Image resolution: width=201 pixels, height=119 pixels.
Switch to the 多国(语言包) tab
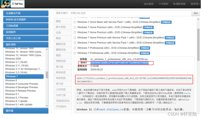[x=63, y=101]
